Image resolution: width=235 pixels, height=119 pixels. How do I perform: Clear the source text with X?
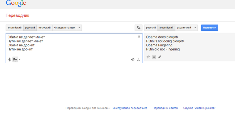(x=139, y=36)
